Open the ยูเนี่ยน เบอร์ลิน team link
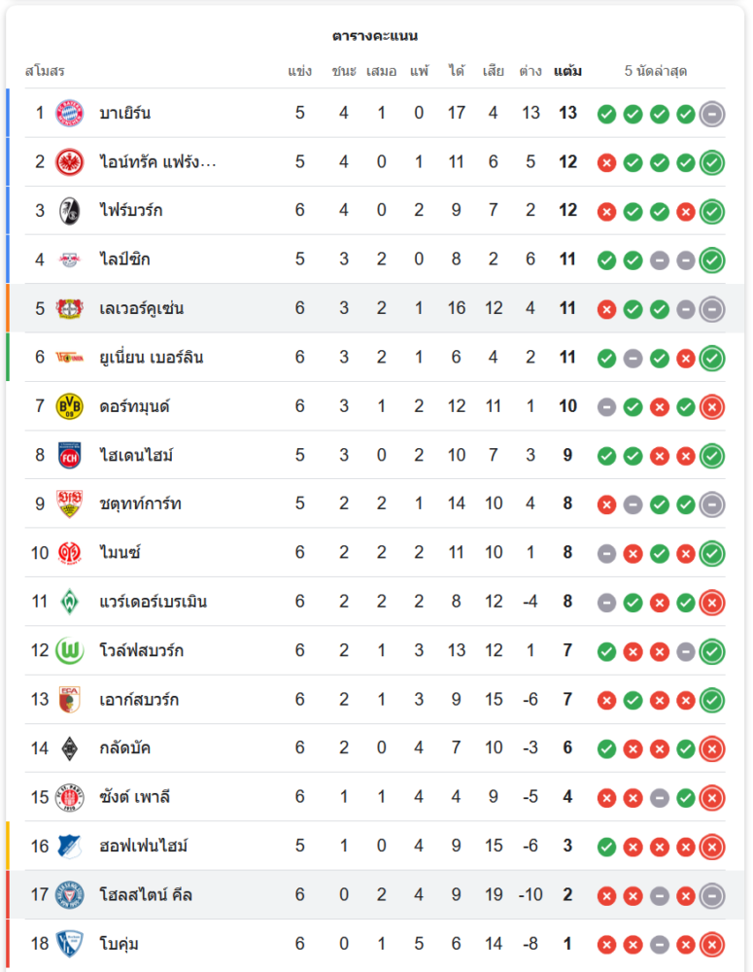Image resolution: width=753 pixels, height=972 pixels. [x=152, y=358]
